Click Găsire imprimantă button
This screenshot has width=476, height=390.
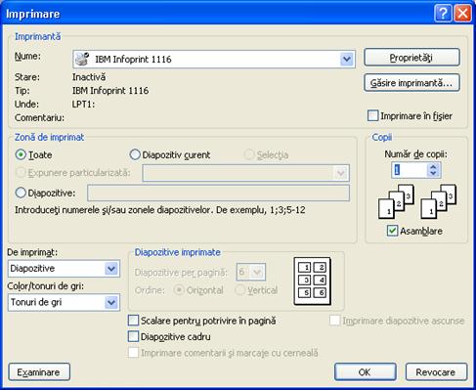click(x=411, y=83)
